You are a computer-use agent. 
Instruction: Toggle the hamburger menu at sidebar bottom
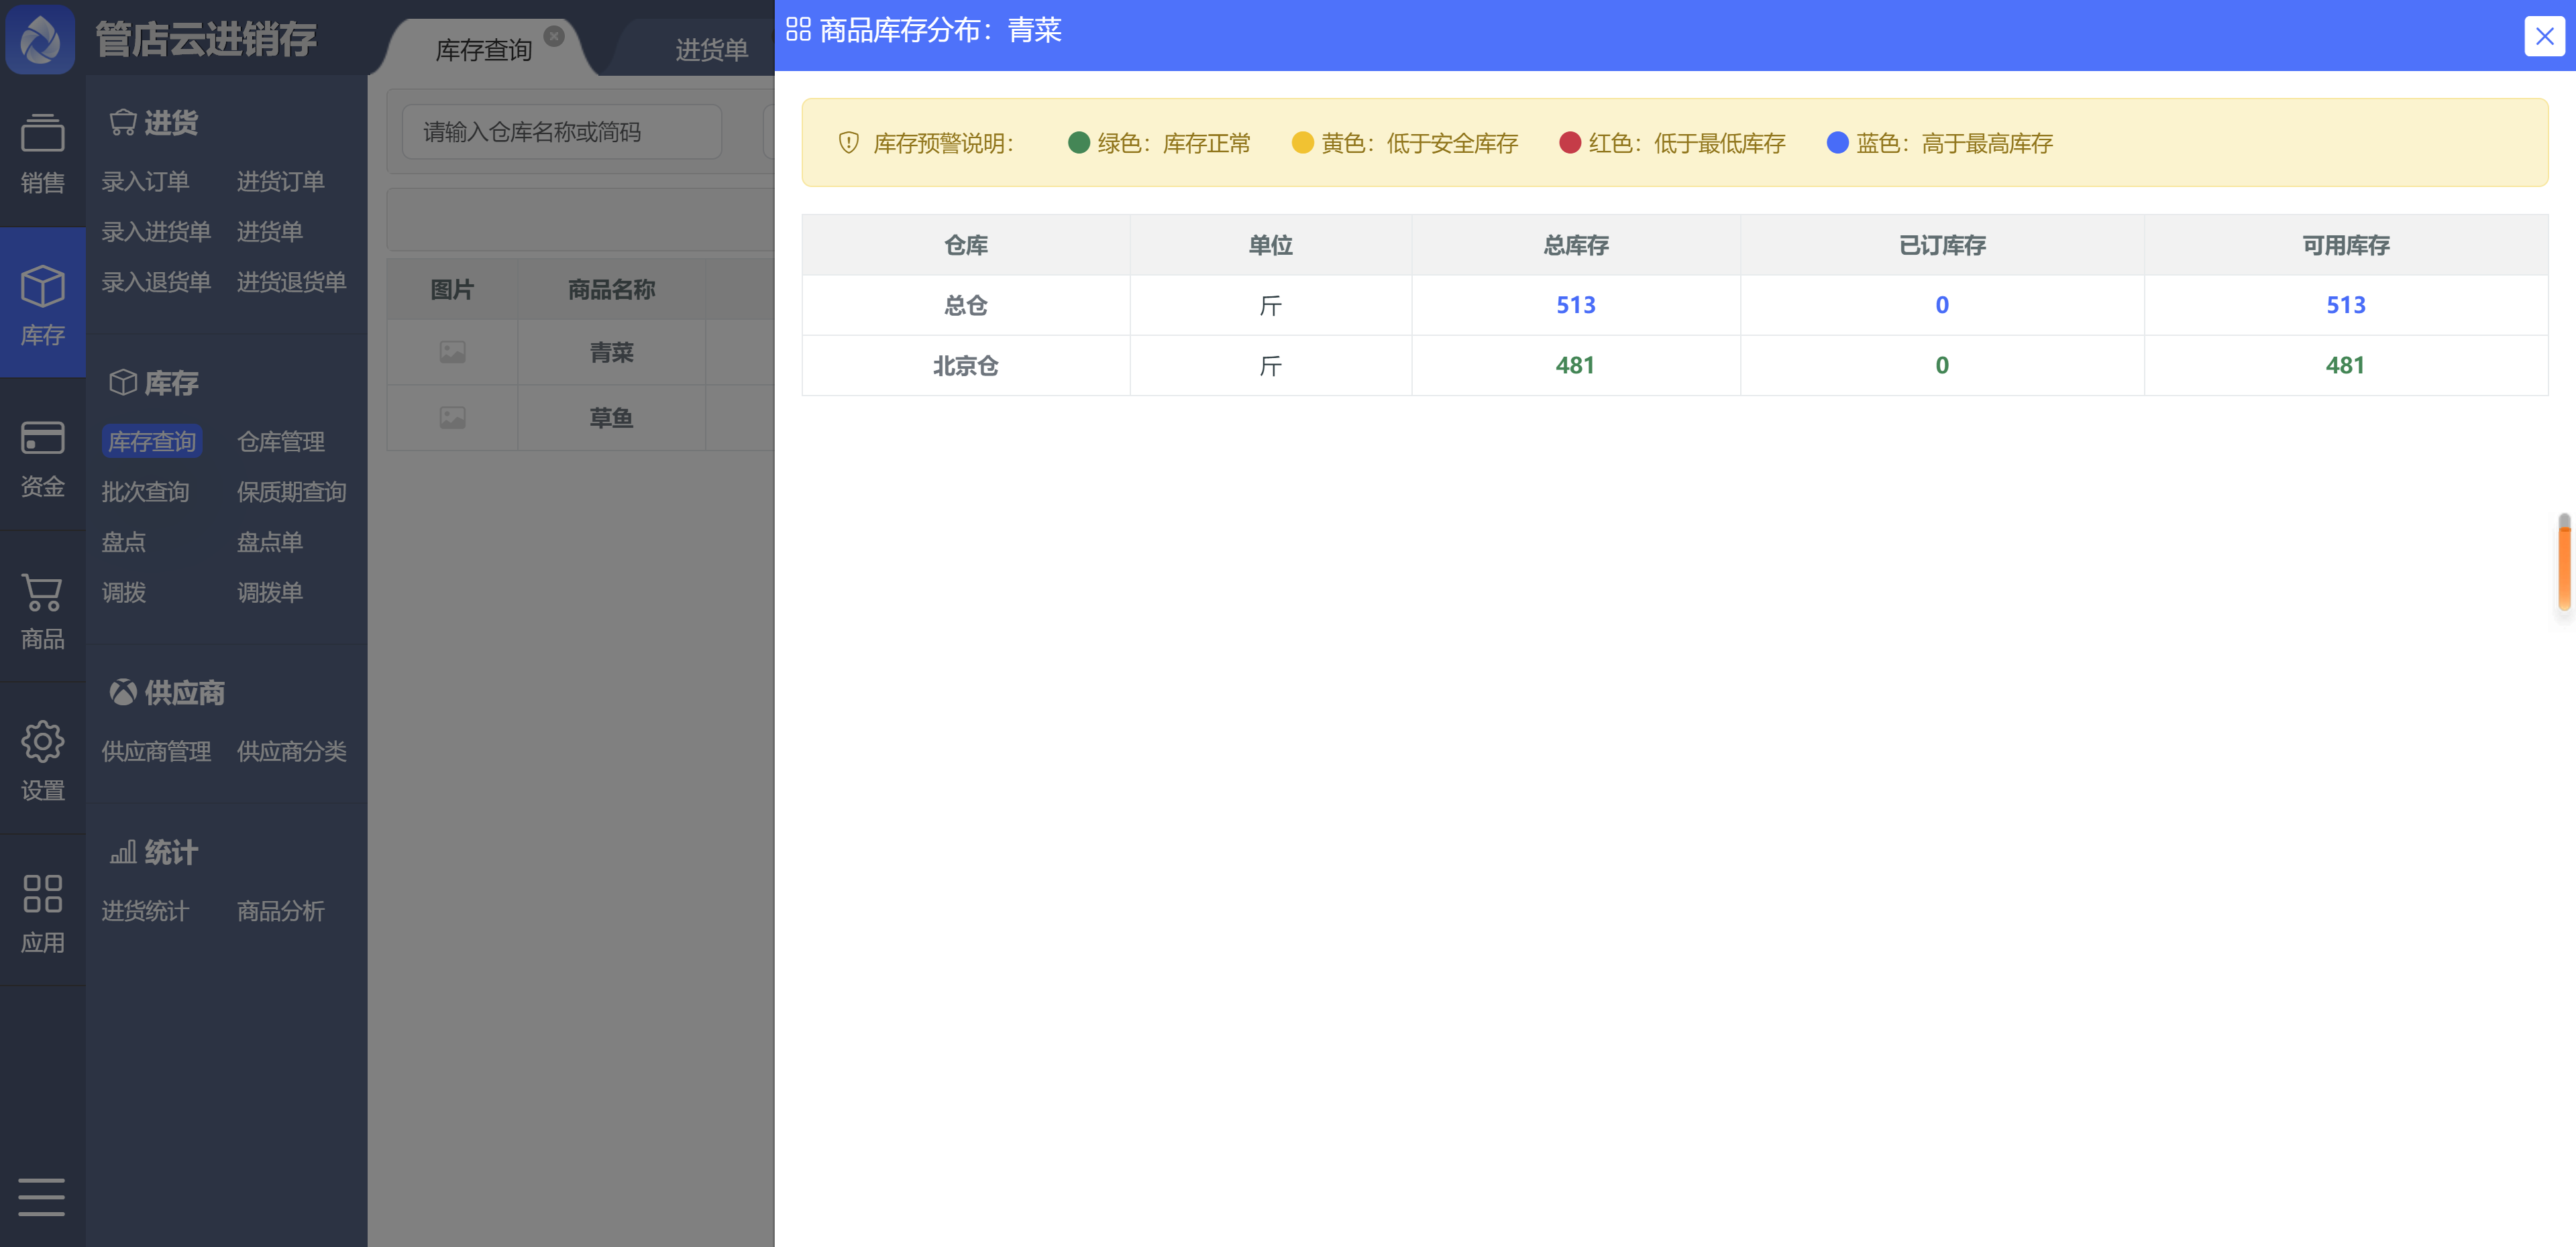pos(41,1196)
